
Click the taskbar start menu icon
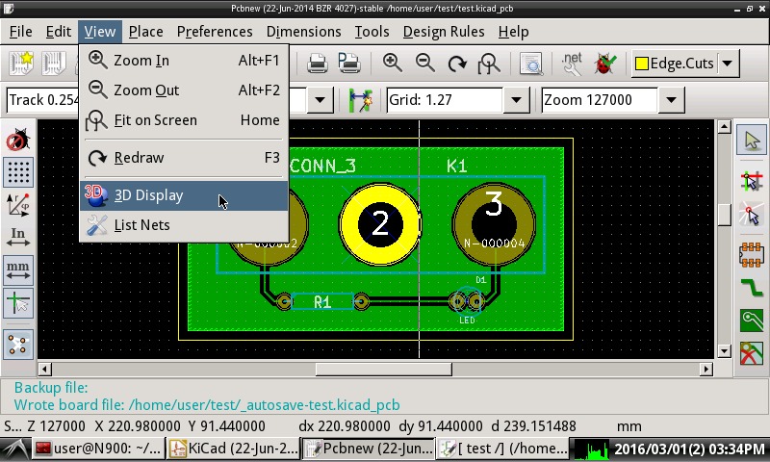tap(15, 449)
